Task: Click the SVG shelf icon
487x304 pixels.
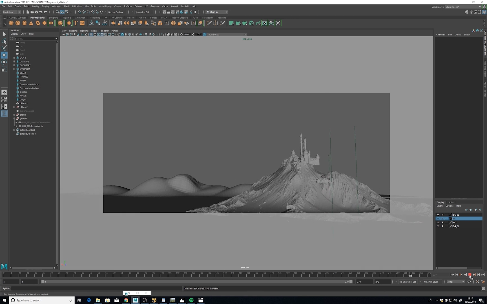Action: click(x=82, y=23)
